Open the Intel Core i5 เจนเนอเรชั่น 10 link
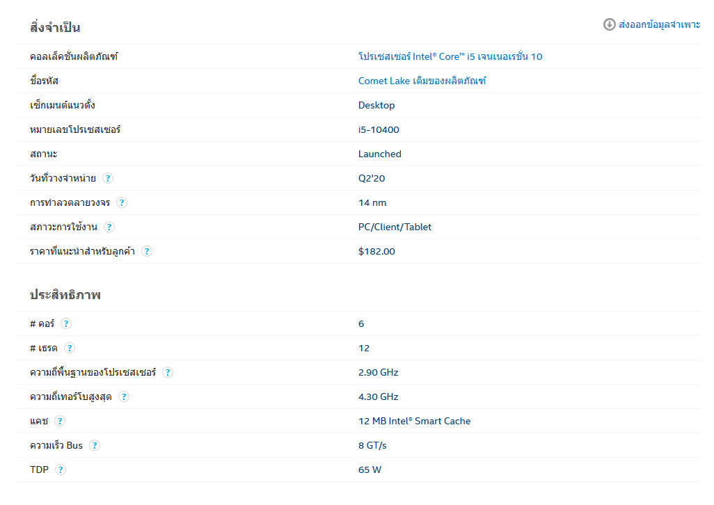Image resolution: width=714 pixels, height=505 pixels. click(x=450, y=56)
